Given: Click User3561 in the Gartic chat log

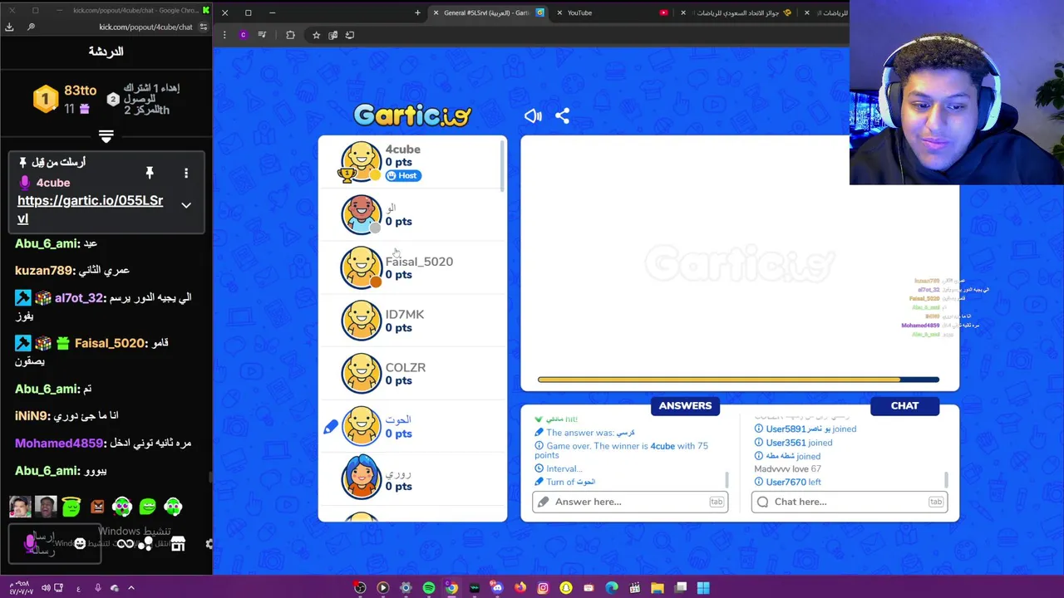Looking at the screenshot, I should coord(786,443).
